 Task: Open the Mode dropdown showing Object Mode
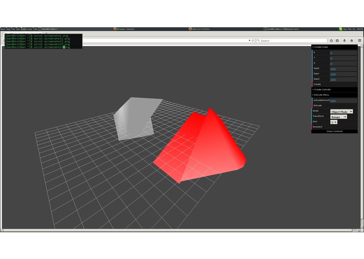pos(341,112)
